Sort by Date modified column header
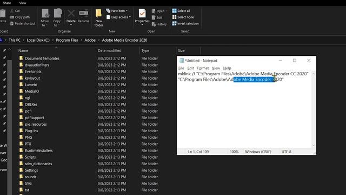The width and height of the screenshot is (346, 195). click(x=109, y=50)
